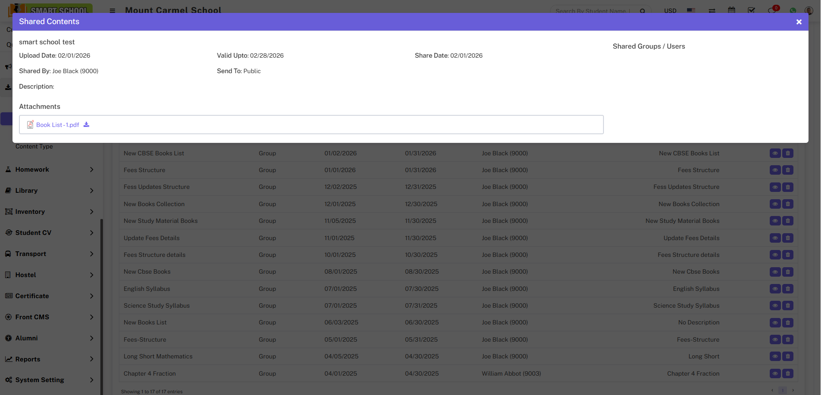Click eye icon for New Books Collection
Viewport: 821px width, 395px height.
coord(775,204)
